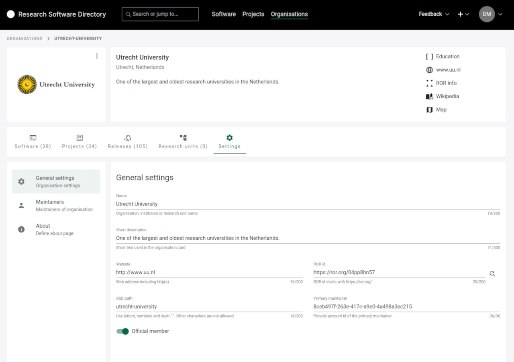Click the Research Software Directory title
The image size is (514, 362).
(62, 14)
